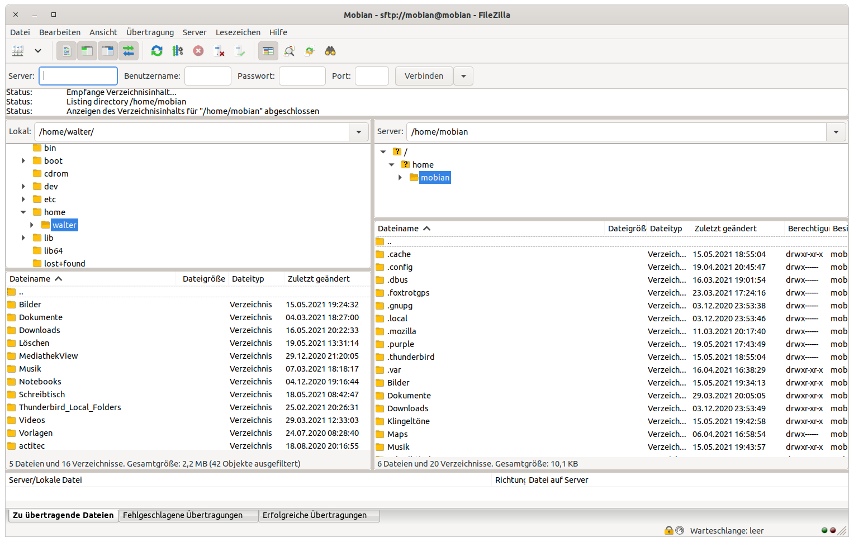
Task: Sort the server list by Dateityp header
Action: tap(666, 229)
